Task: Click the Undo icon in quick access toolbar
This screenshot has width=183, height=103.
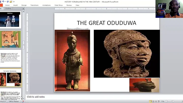Action: 3,2
